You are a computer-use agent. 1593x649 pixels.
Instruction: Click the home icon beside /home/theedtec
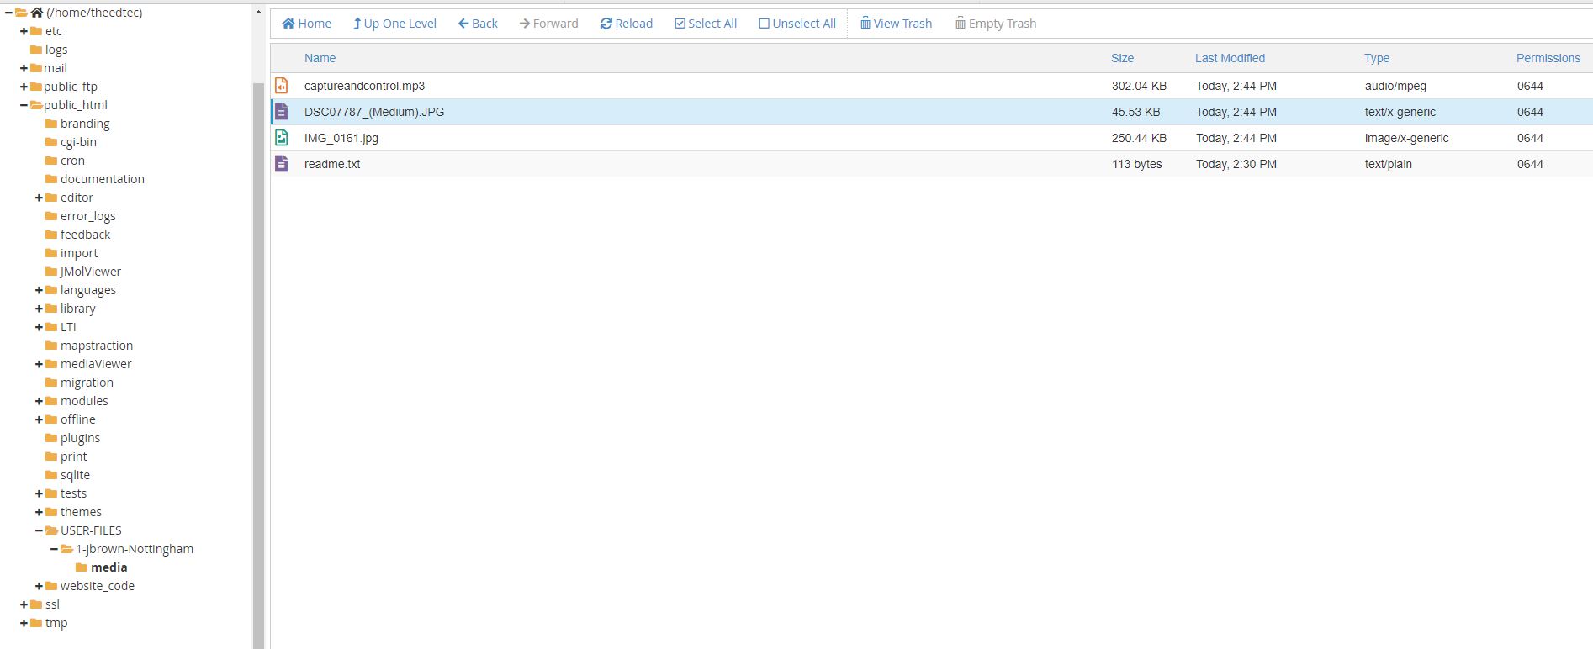(x=36, y=13)
